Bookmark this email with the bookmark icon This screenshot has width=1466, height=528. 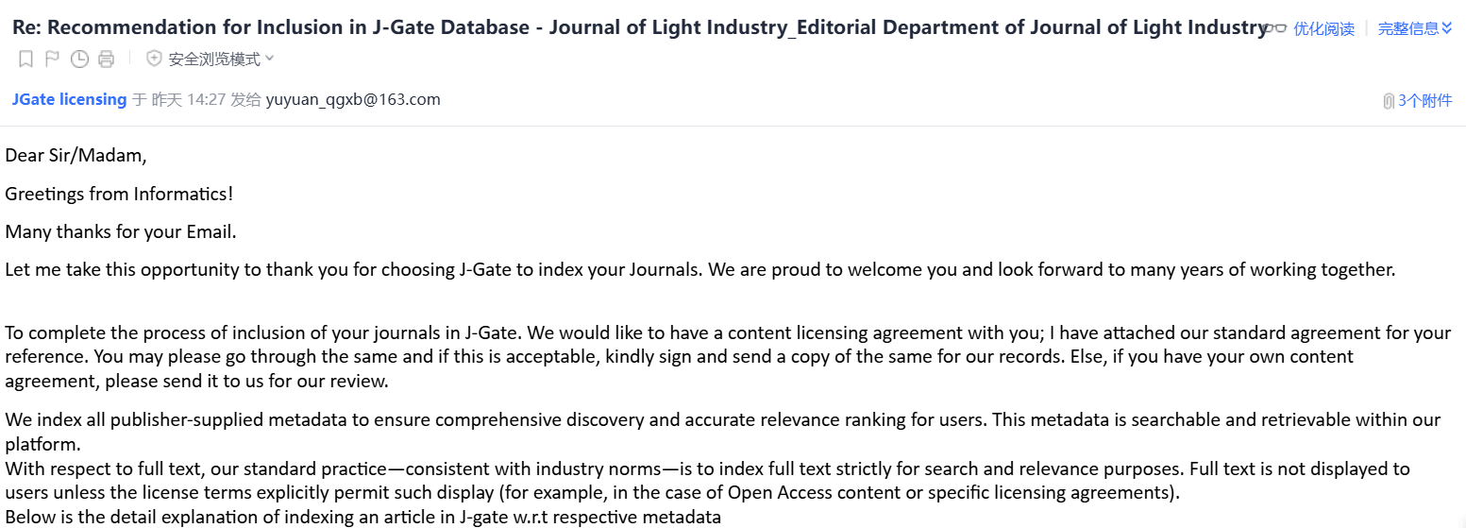click(x=25, y=60)
